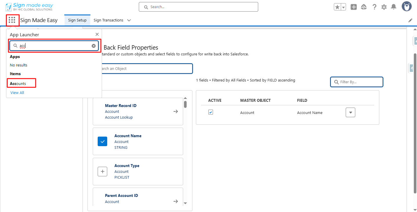Clear the App Launcher search text
417x212 pixels.
[94, 46]
